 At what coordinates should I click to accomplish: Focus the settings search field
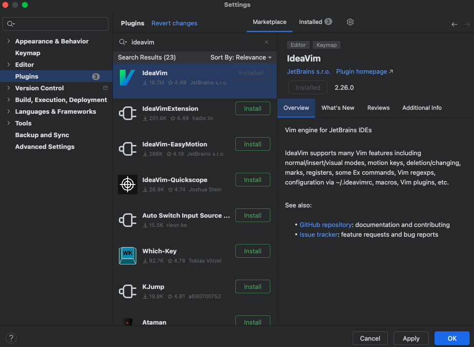[x=56, y=24]
